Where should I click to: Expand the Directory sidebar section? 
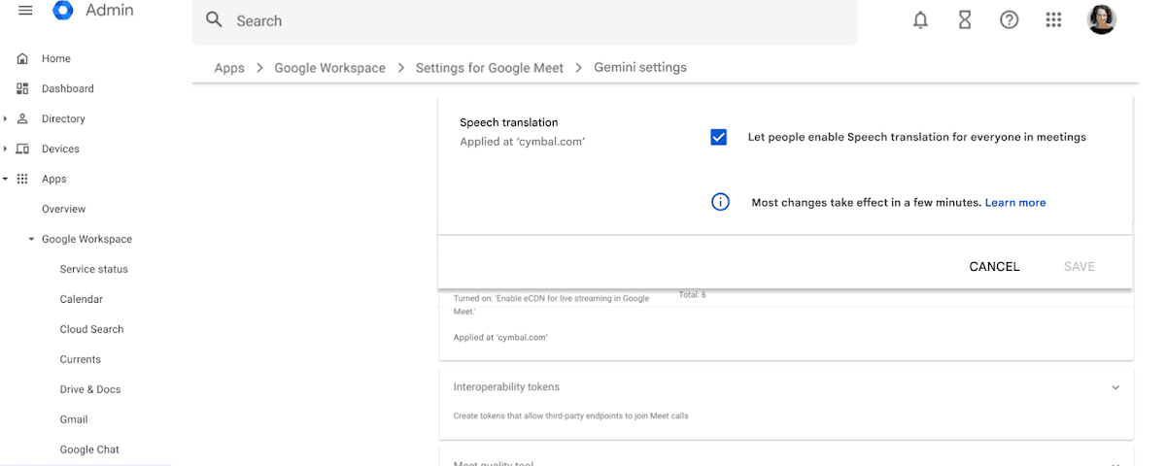click(6, 118)
